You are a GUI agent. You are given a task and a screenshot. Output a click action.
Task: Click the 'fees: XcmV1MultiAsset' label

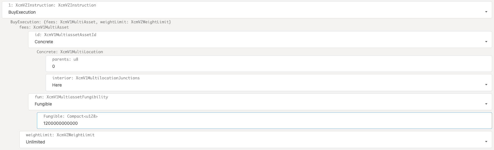pyautogui.click(x=44, y=27)
